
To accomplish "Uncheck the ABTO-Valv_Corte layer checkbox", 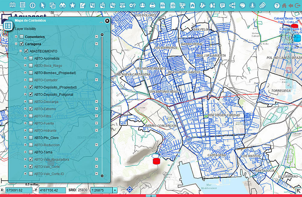I will (31, 166).
